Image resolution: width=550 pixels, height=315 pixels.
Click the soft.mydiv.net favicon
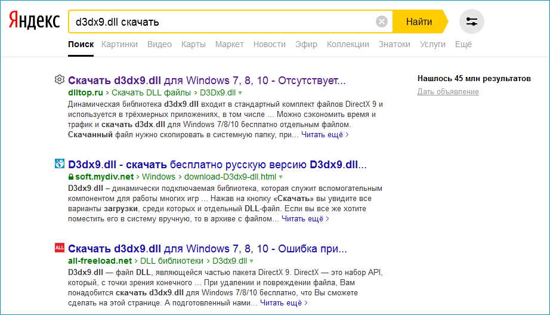[60, 163]
